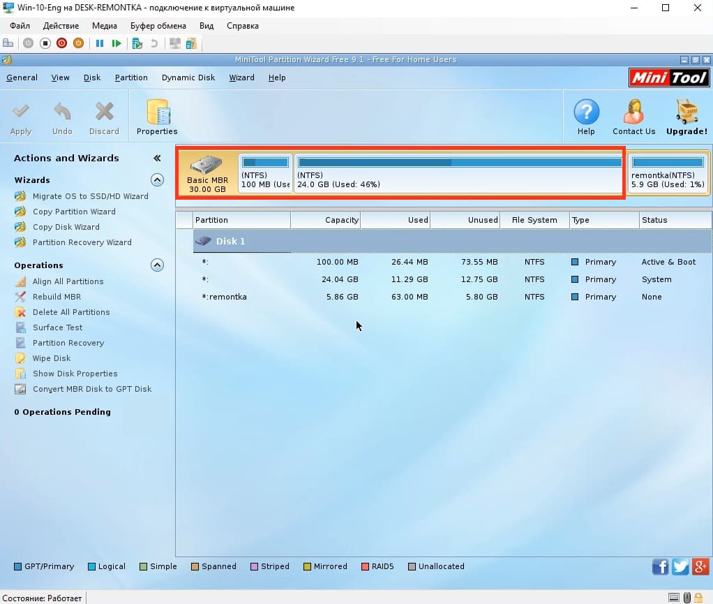
Task: Collapse the Actions and Wizards panel
Action: point(158,158)
